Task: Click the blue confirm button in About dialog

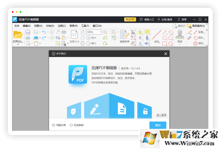Action: click(x=158, y=125)
